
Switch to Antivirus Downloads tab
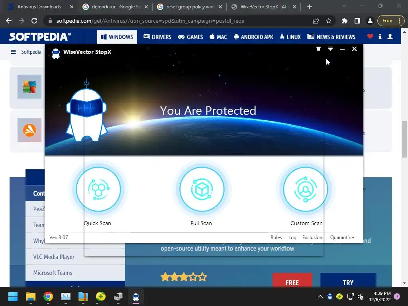click(39, 7)
